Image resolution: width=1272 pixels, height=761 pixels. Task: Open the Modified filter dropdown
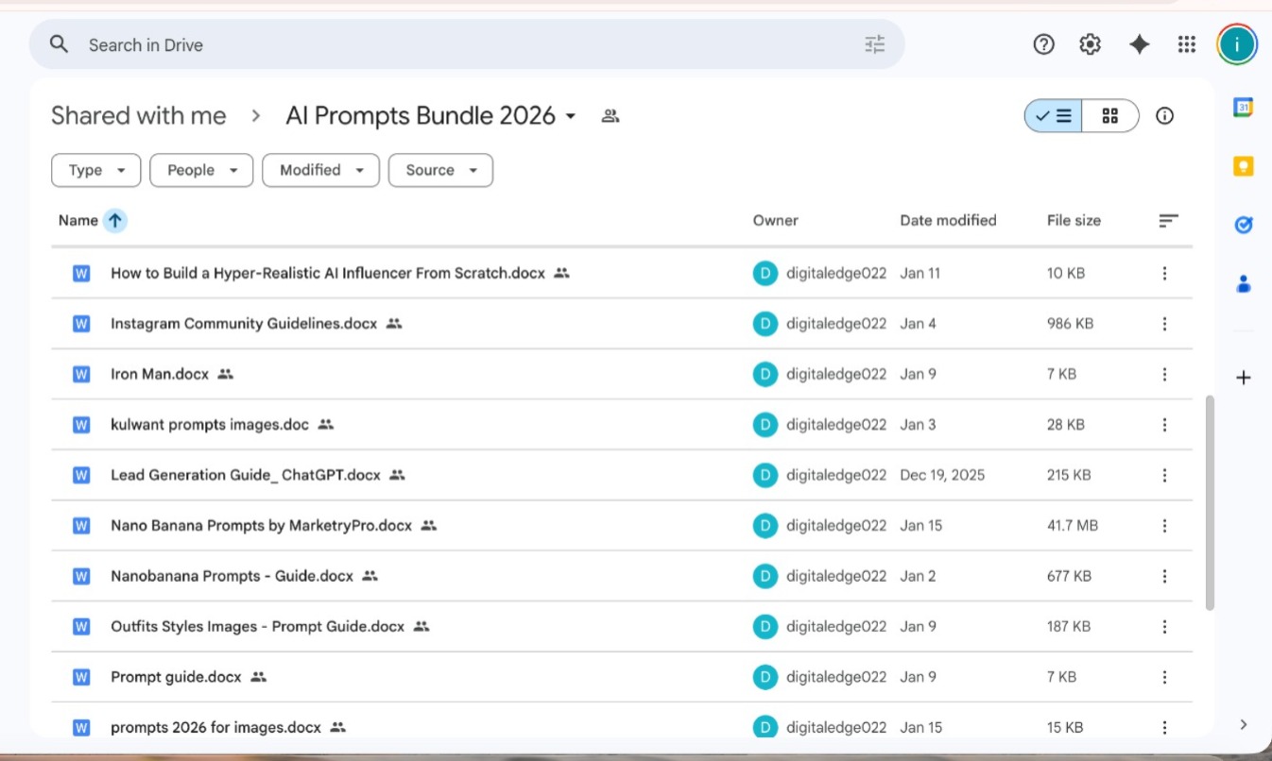pyautogui.click(x=321, y=171)
